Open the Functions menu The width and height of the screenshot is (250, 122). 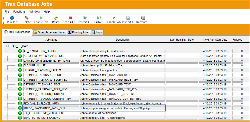[19, 12]
